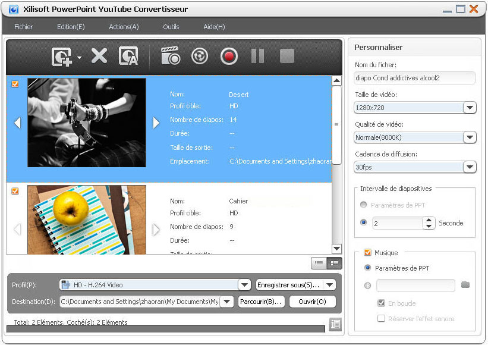This screenshot has height=345, width=488.
Task: Click the custom music file path field
Action: coord(415,285)
